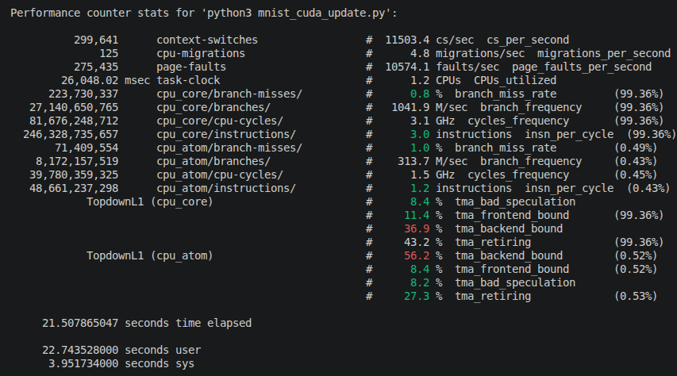This screenshot has height=376, width=677.
Task: Select the 22.743528000 seconds user line
Action: point(121,350)
